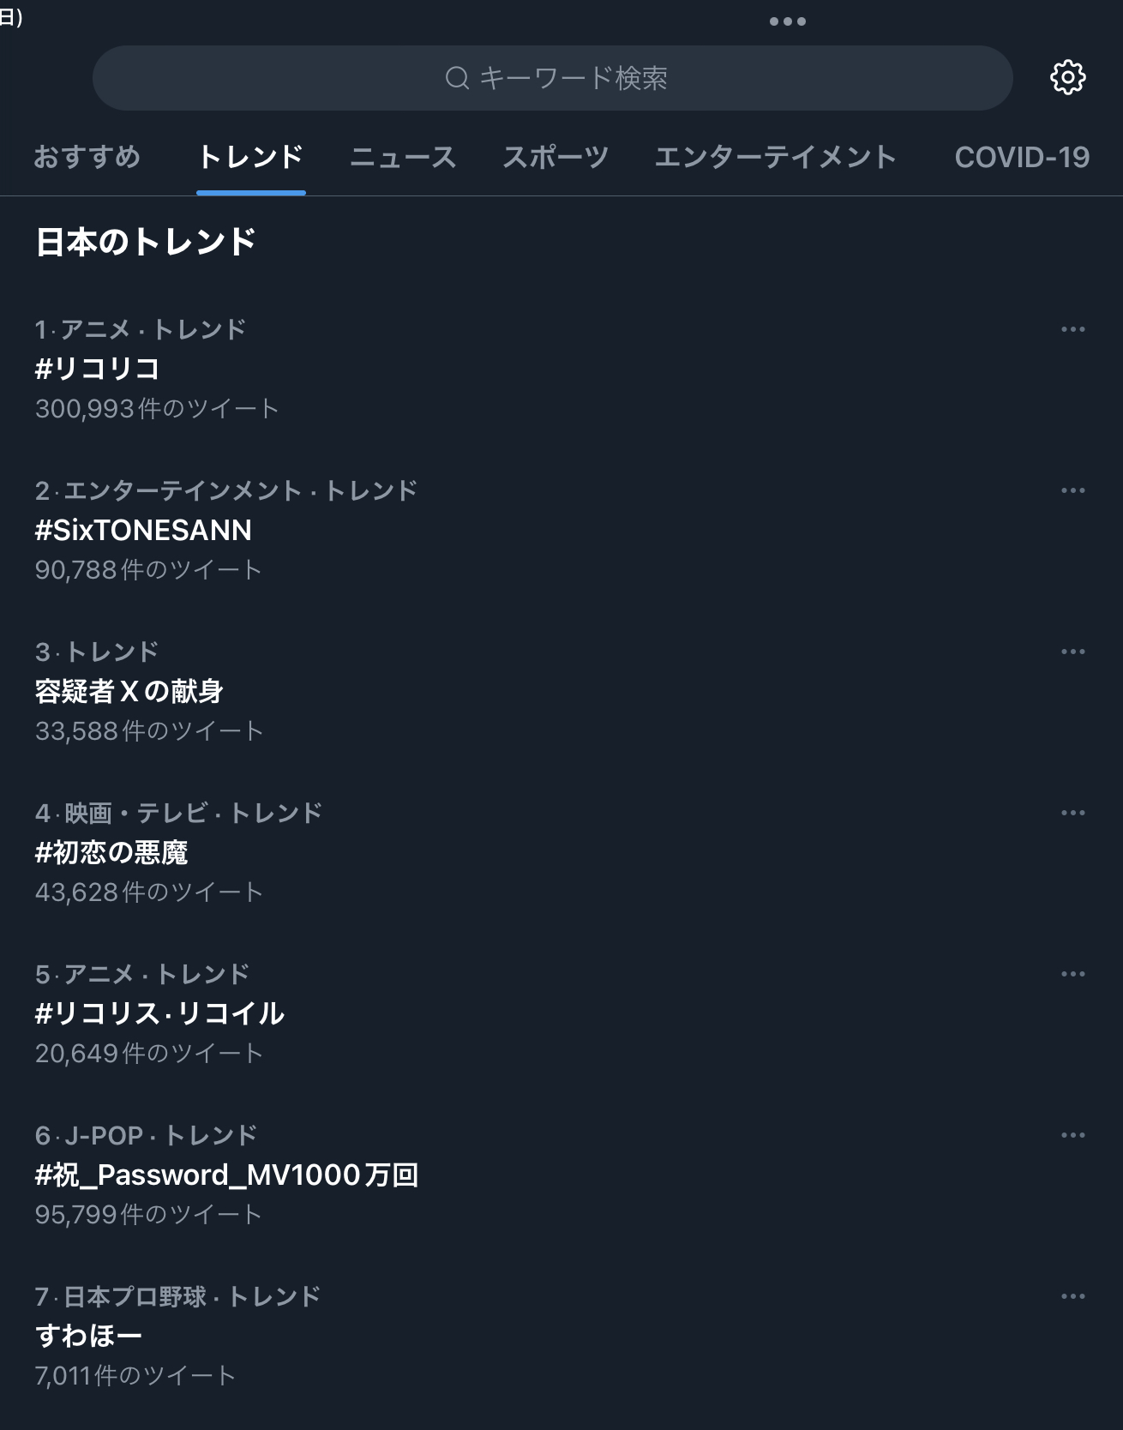Open the three-dot menu at top center

pos(787,21)
